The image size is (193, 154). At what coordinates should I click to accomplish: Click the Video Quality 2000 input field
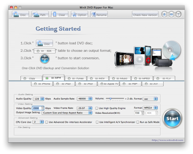click(x=37, y=108)
